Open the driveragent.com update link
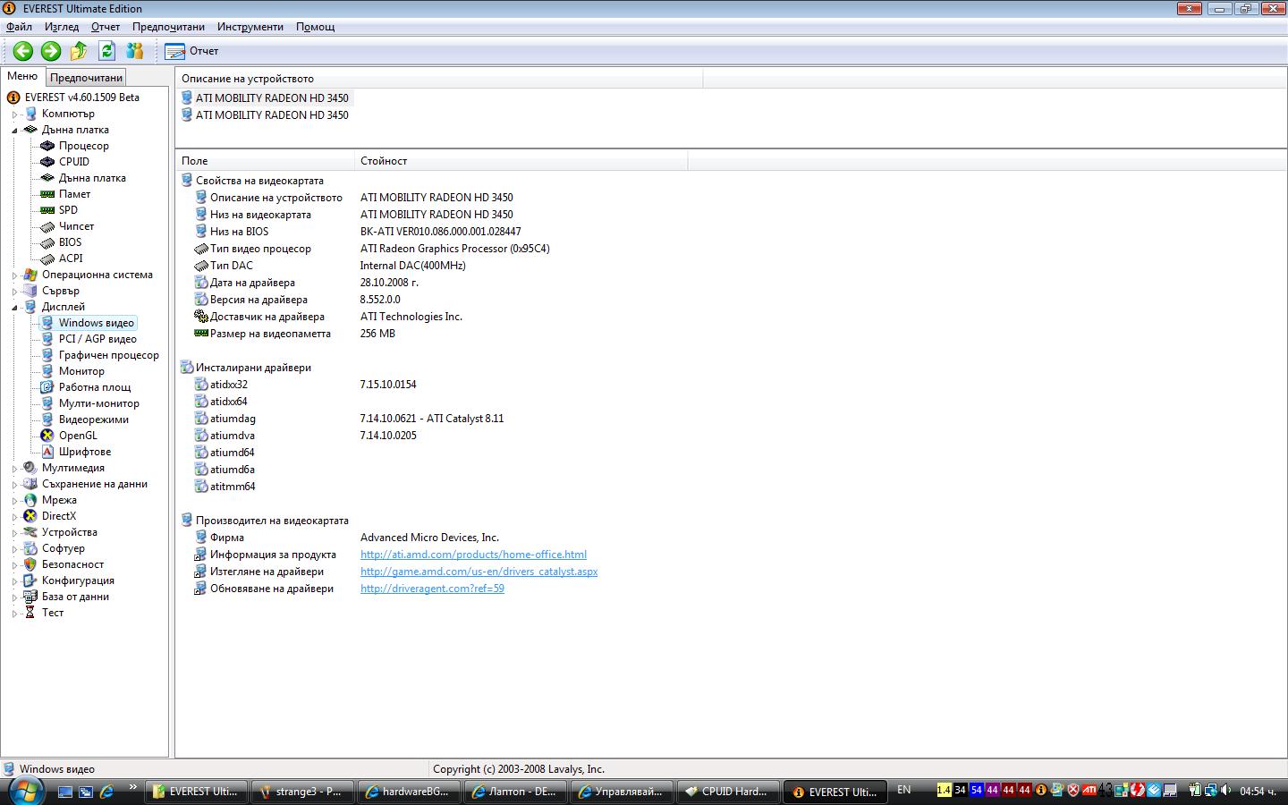Screen dimensions: 1288x805 pyautogui.click(x=432, y=589)
